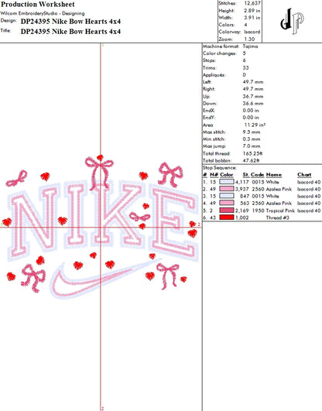This screenshot has width=322, height=411.
Task: Select the Tropical Pink color swatch
Action: [x=227, y=211]
